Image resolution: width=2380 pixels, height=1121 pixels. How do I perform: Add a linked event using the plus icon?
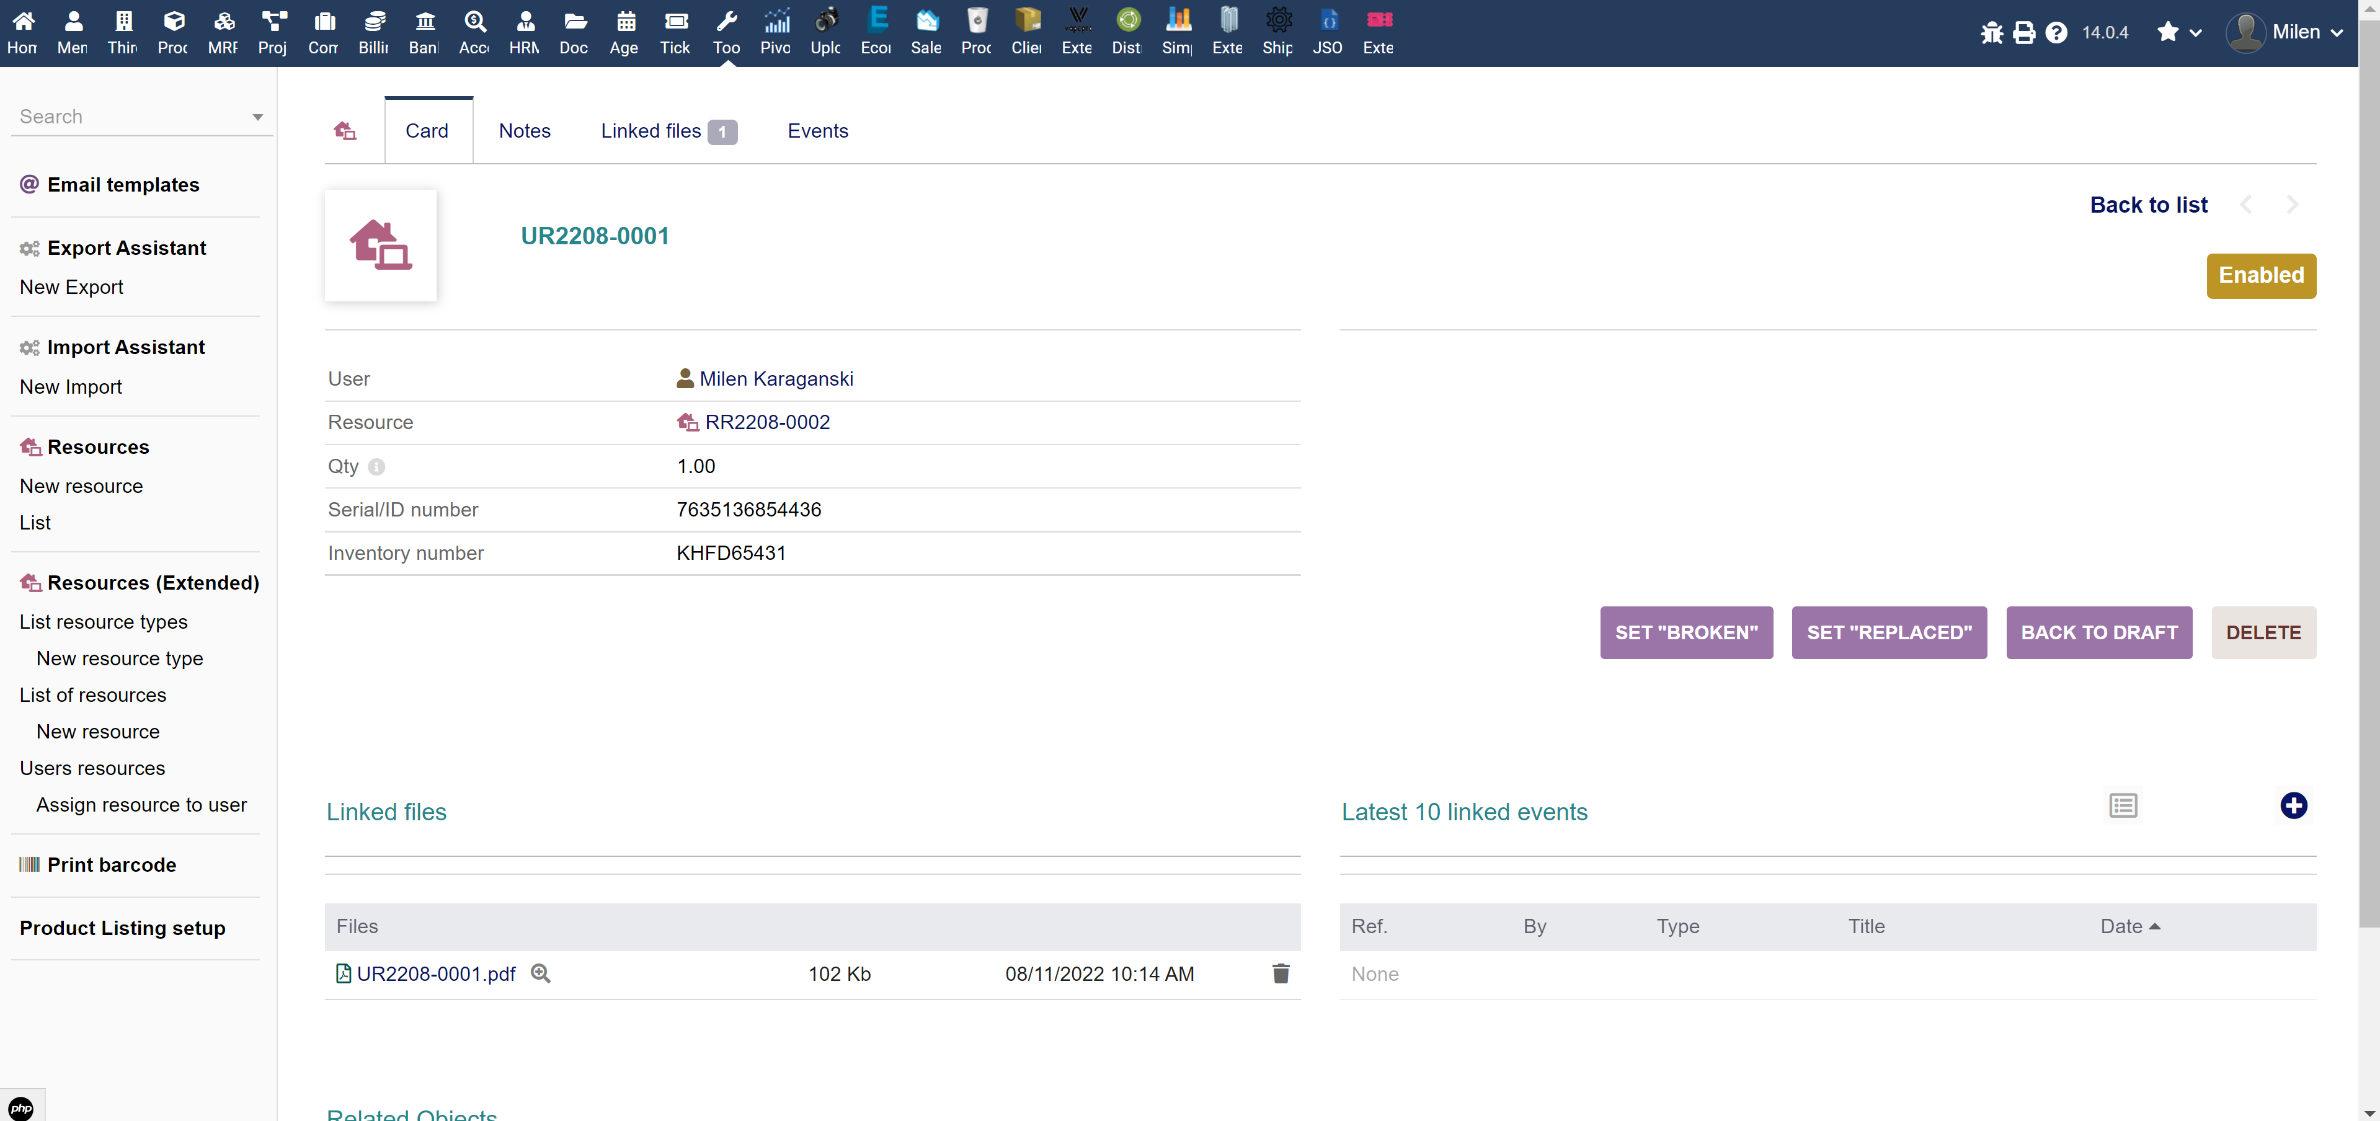2294,805
